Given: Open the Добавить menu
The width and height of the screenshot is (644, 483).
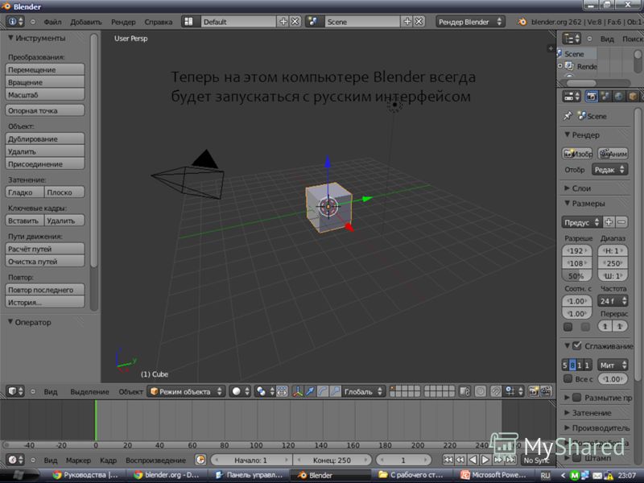Looking at the screenshot, I should 86,22.
